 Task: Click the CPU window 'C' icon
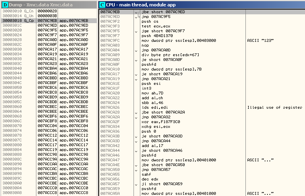[x=102, y=4]
